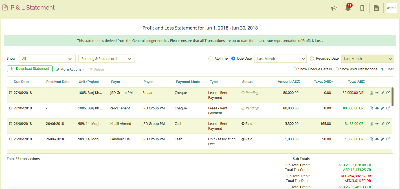Screen dimensions: 400x189
Task: Click the P & L Statement page icon
Action: point(5,7)
